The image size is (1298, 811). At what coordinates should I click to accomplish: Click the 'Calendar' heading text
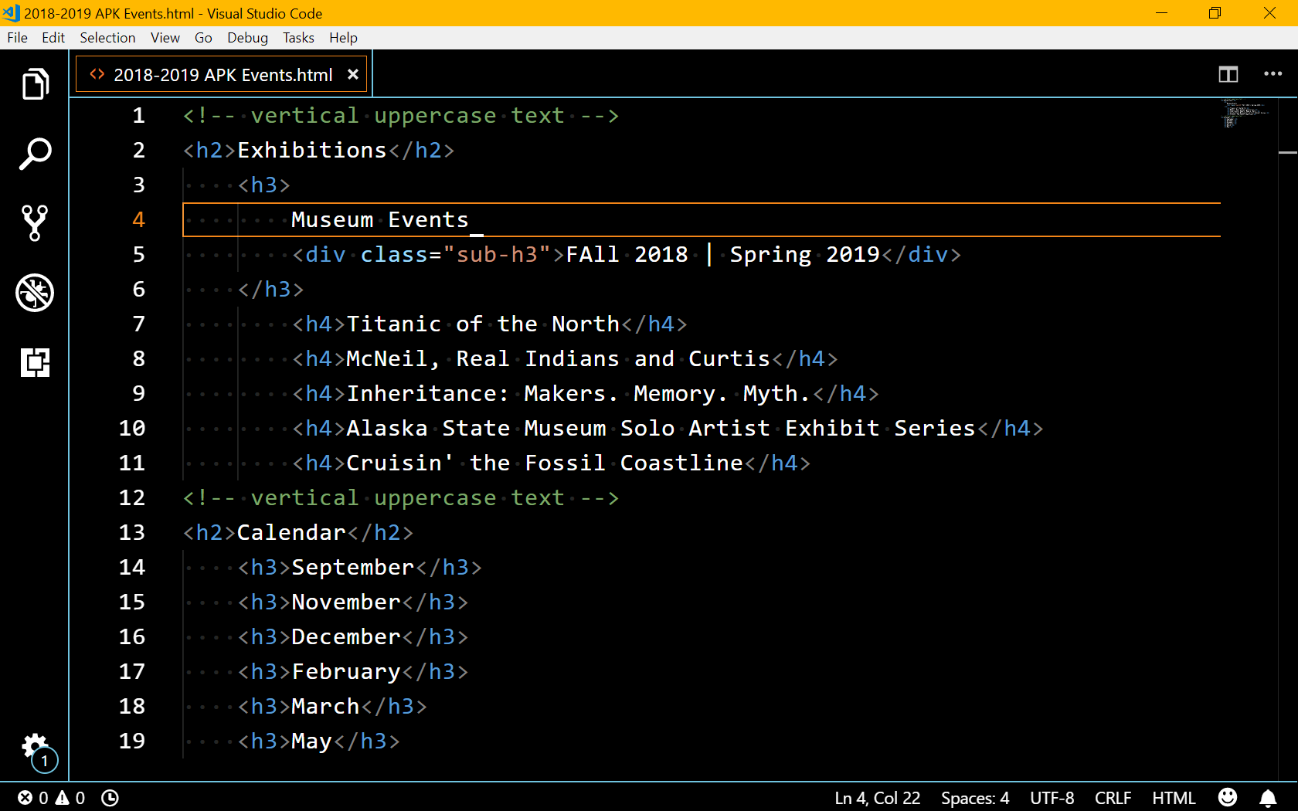[x=291, y=533]
